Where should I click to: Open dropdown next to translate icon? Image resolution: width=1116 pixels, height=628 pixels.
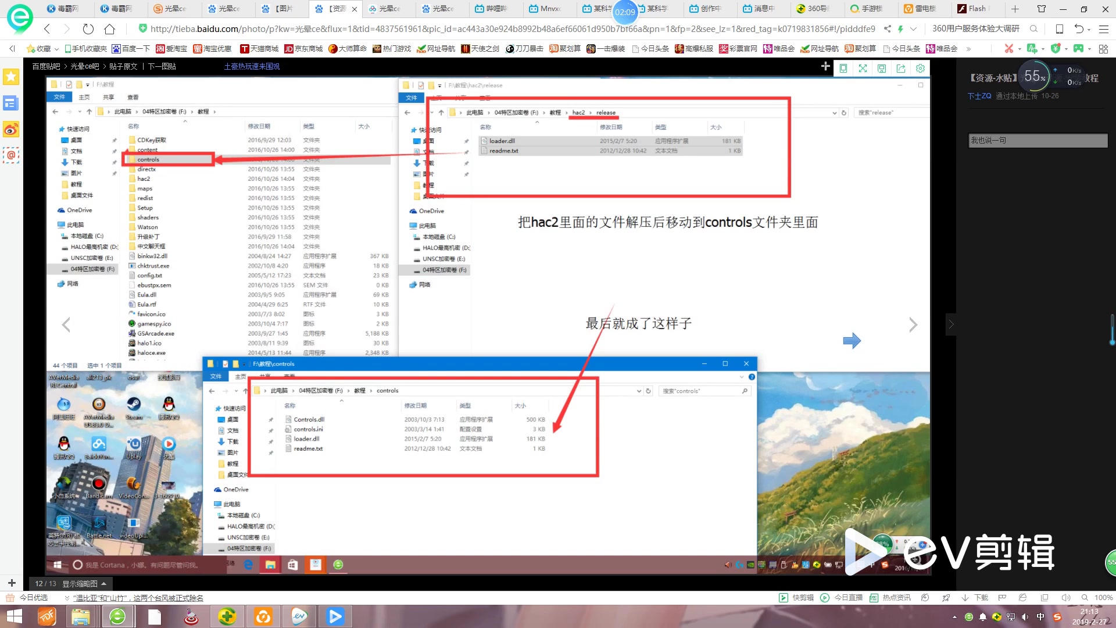1043,49
